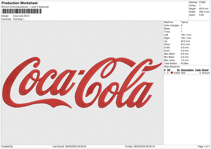Click the 'St.' column header
Viewport: 211px width, 149px height.
[178, 70]
